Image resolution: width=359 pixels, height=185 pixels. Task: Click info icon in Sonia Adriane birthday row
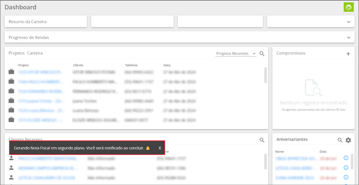click(346, 177)
